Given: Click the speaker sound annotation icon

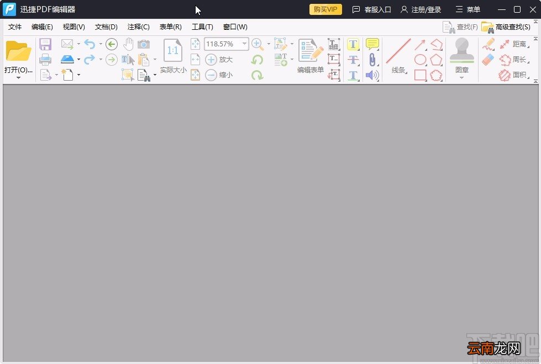Looking at the screenshot, I should click(x=372, y=75).
